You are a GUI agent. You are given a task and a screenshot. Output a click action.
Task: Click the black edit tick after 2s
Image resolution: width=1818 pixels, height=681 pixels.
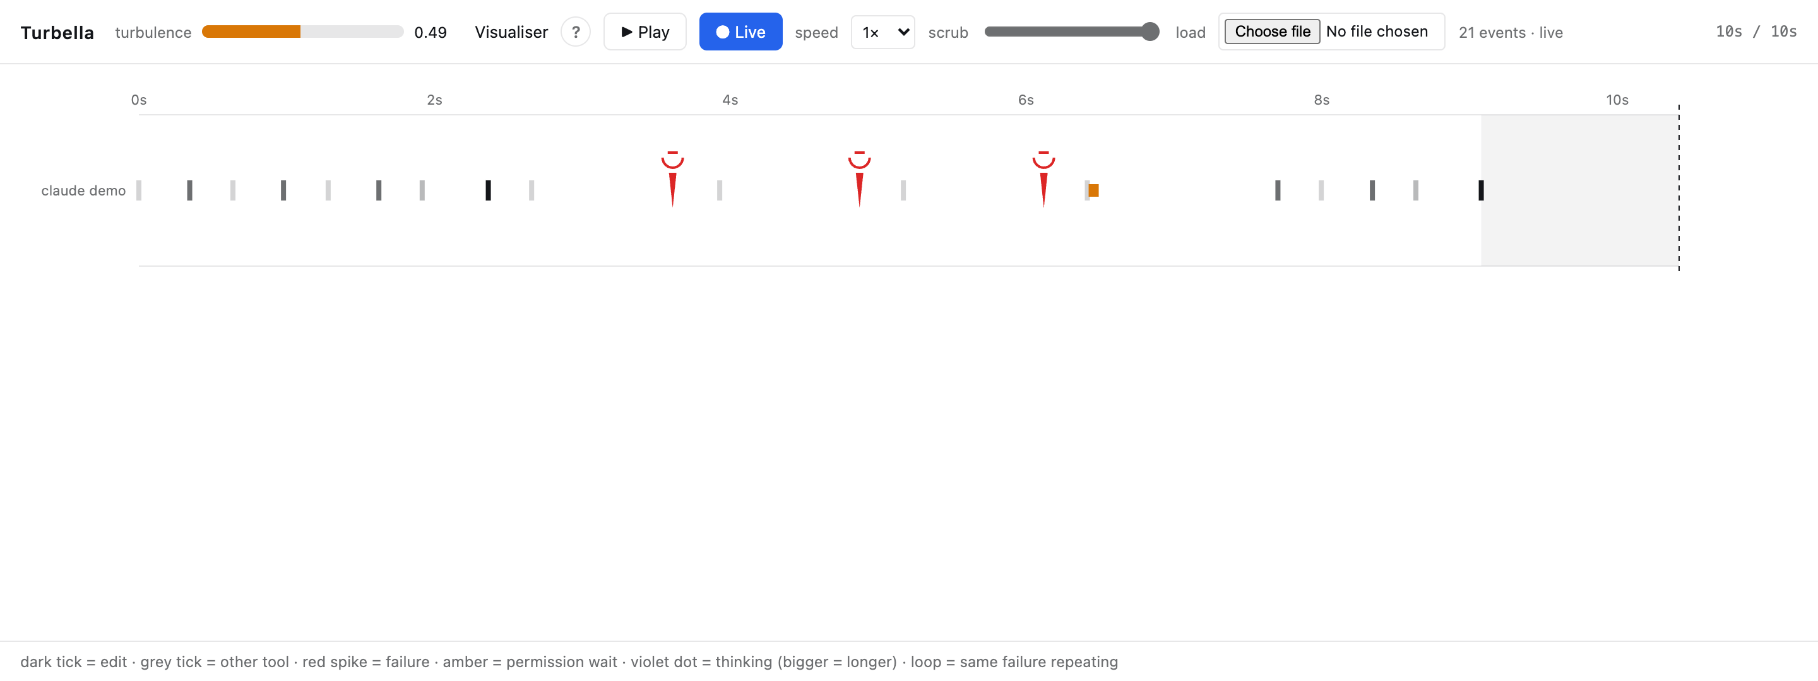(x=488, y=190)
